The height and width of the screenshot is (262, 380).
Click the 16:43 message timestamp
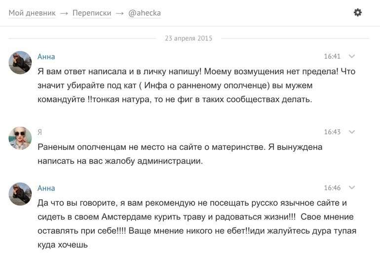(x=332, y=132)
